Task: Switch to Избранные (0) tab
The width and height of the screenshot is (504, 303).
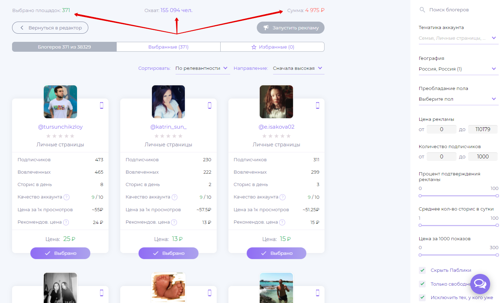Action: coord(272,47)
